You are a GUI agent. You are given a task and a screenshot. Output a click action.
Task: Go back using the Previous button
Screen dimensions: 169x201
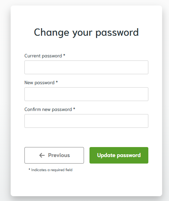click(54, 155)
